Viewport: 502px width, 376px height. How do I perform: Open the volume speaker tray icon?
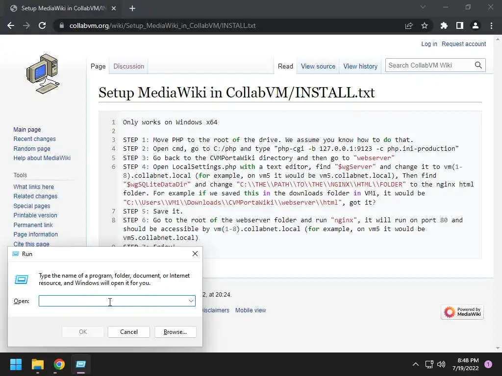point(441,364)
